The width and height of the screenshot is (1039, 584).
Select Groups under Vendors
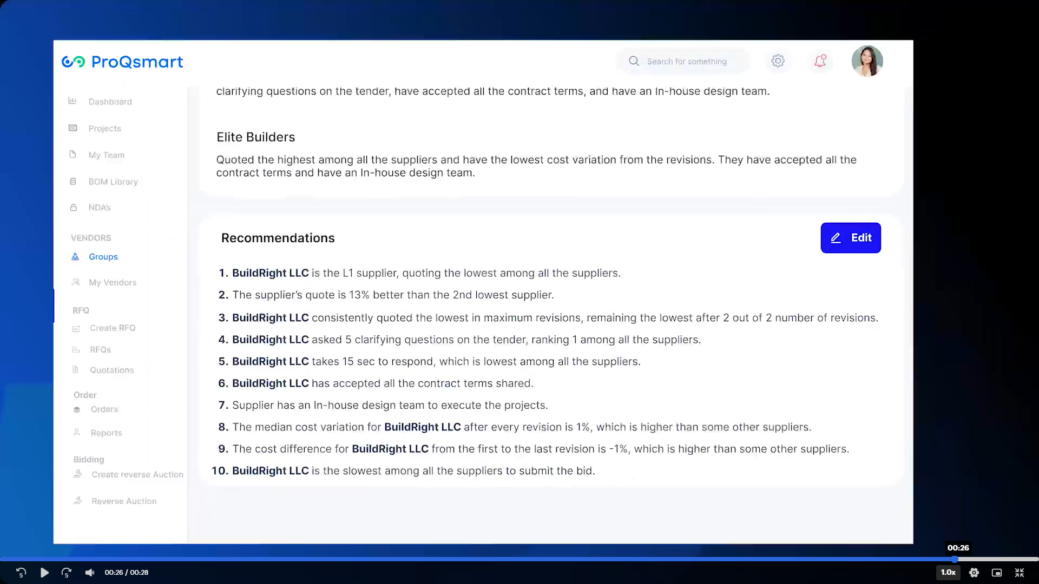[x=103, y=257]
